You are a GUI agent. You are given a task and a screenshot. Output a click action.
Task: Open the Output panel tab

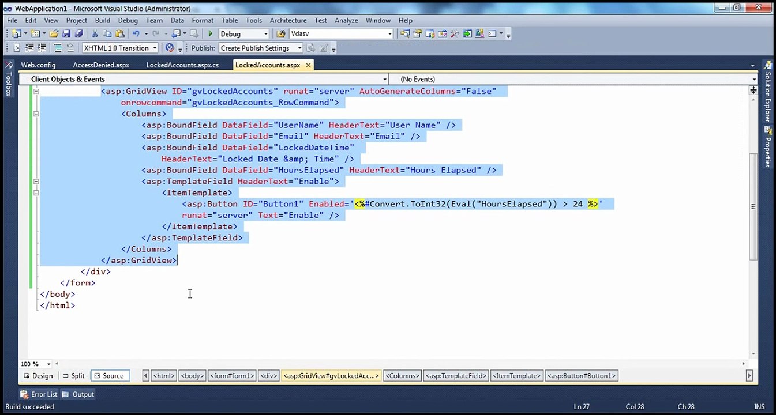[78, 394]
